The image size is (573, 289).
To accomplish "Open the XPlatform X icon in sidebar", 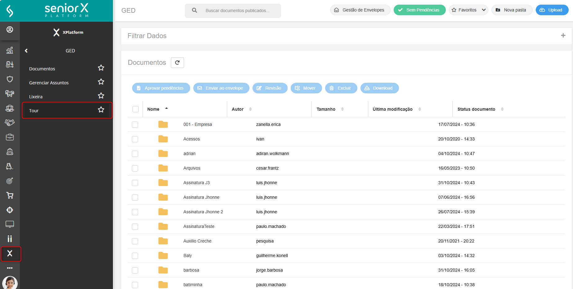I will [10, 254].
